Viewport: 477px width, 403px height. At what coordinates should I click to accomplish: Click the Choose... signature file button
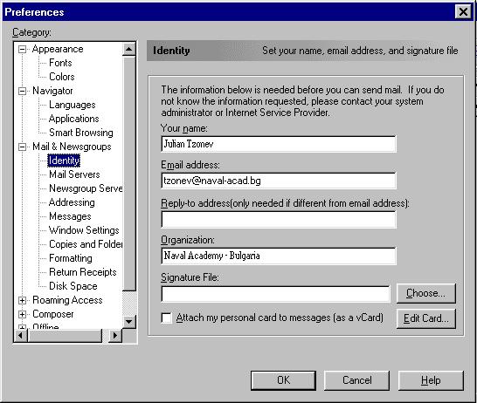[x=426, y=293]
